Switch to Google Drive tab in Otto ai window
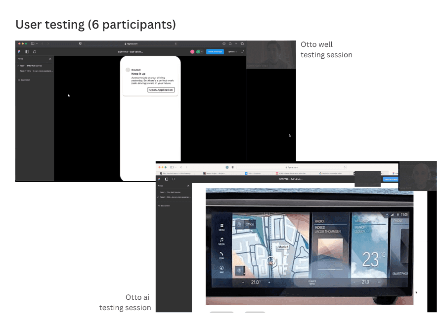The width and height of the screenshot is (445, 321). (331, 173)
